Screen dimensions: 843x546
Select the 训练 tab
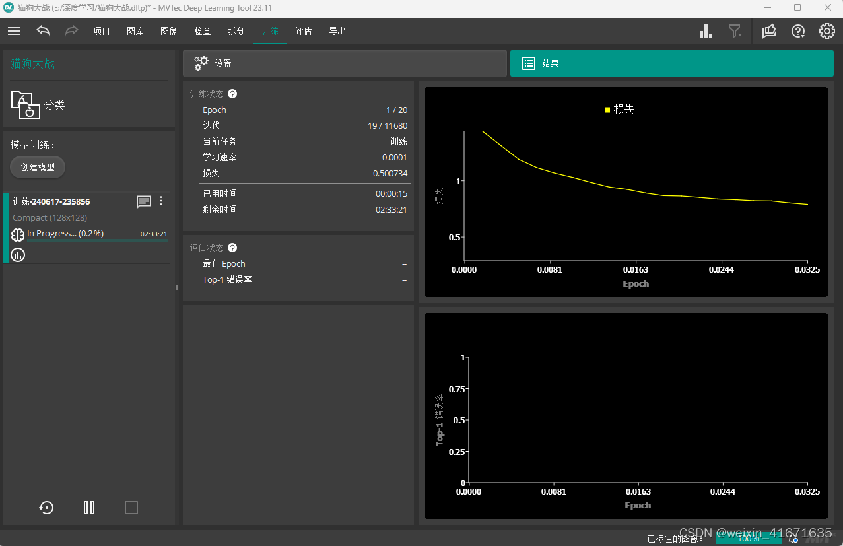tap(270, 31)
